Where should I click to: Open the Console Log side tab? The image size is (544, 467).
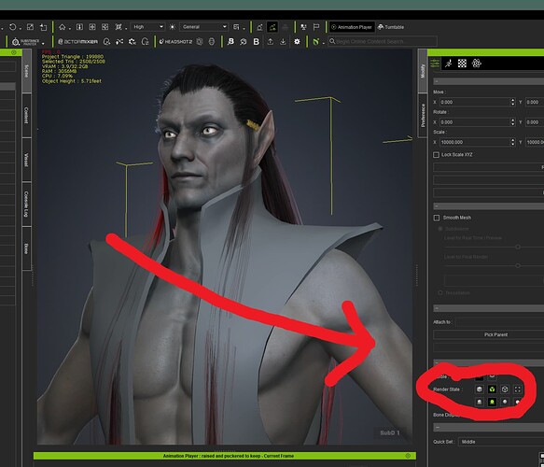click(26, 205)
